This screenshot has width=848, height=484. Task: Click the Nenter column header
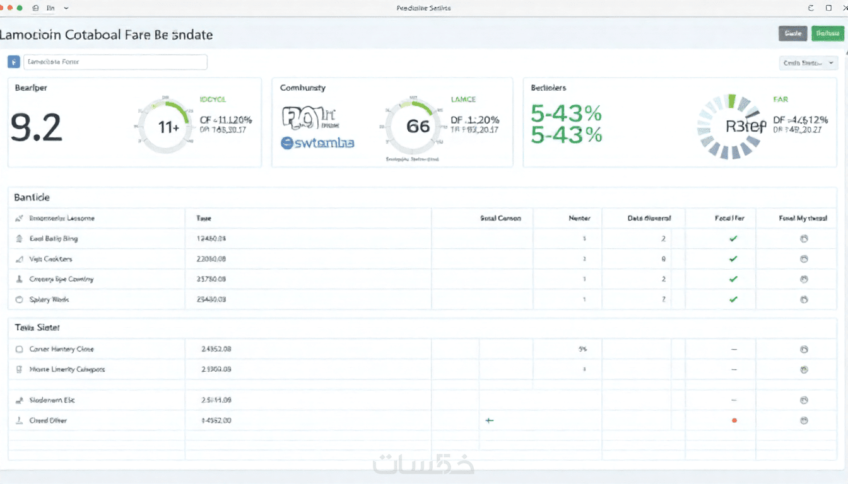pyautogui.click(x=579, y=218)
